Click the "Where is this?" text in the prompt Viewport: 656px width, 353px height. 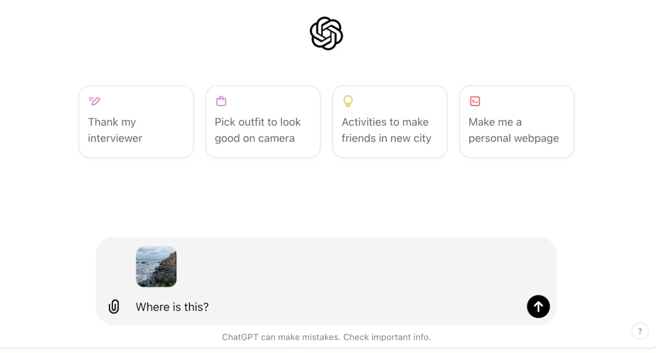coord(172,307)
